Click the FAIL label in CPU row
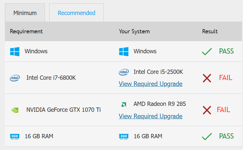This screenshot has height=150, width=243. (x=226, y=77)
